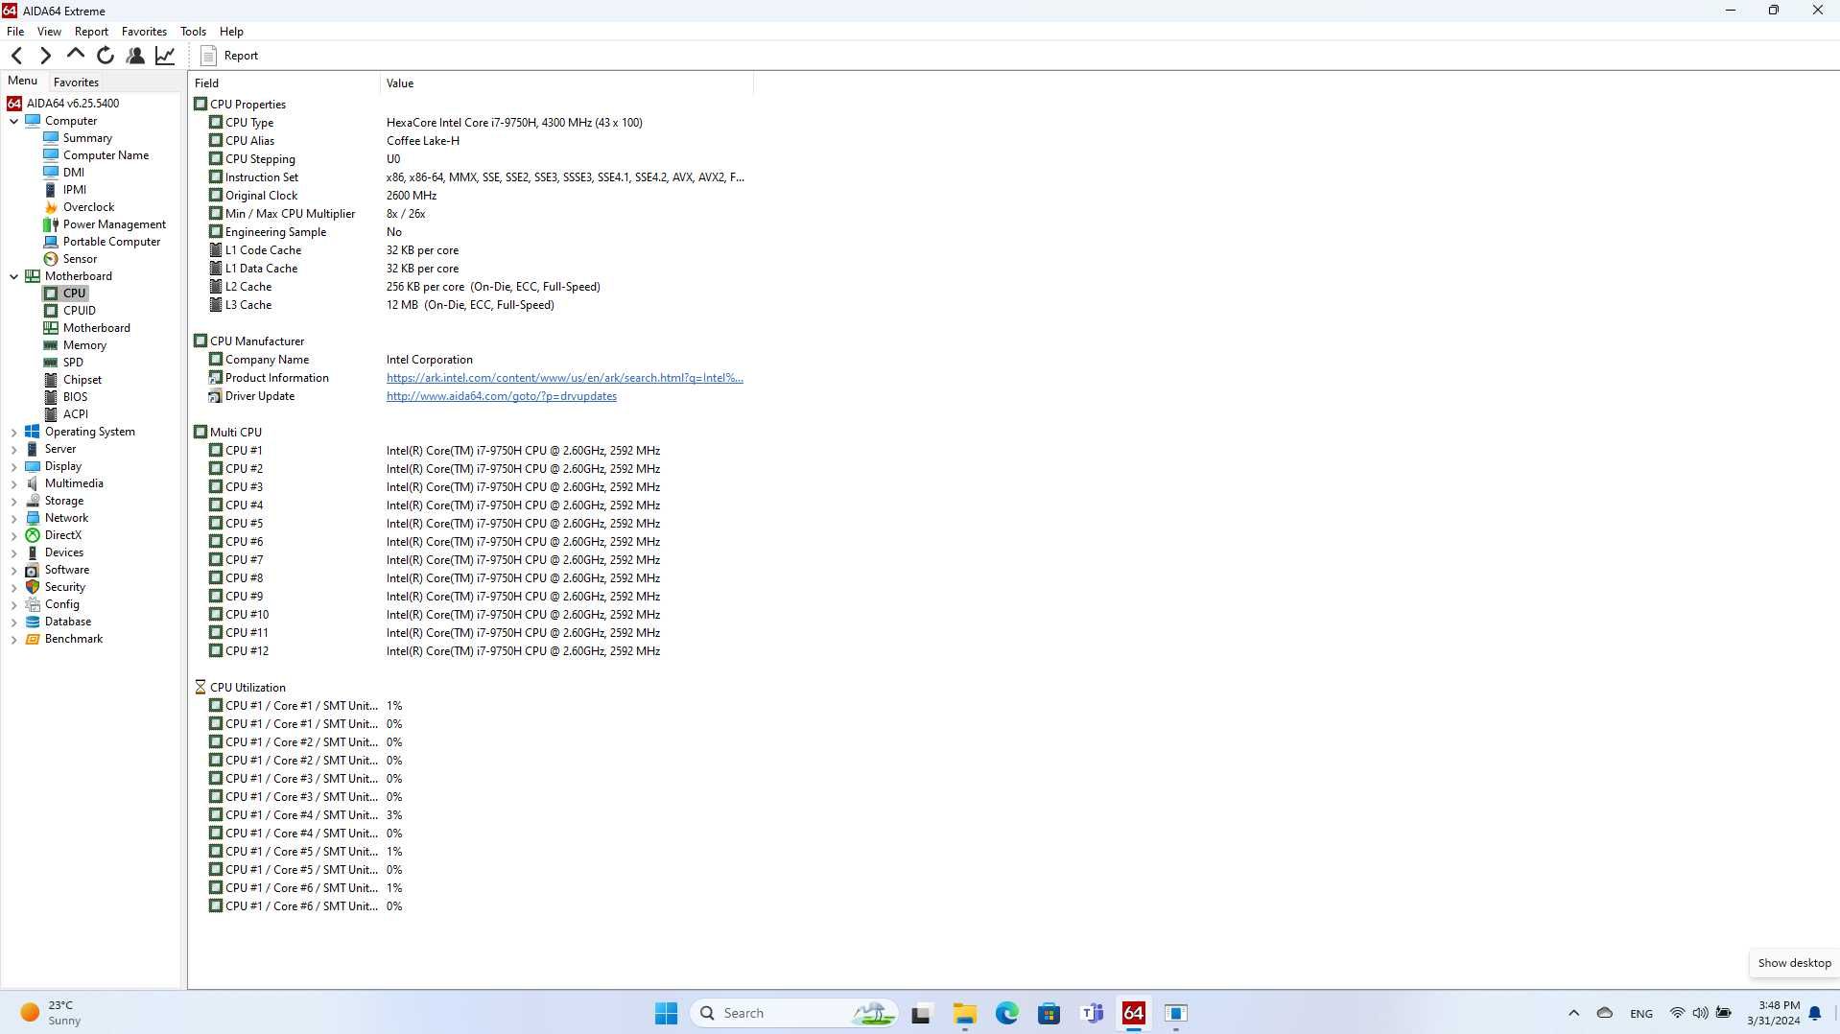Screen dimensions: 1840x1034
Task: Select the Software icon in tree
Action: (x=33, y=570)
